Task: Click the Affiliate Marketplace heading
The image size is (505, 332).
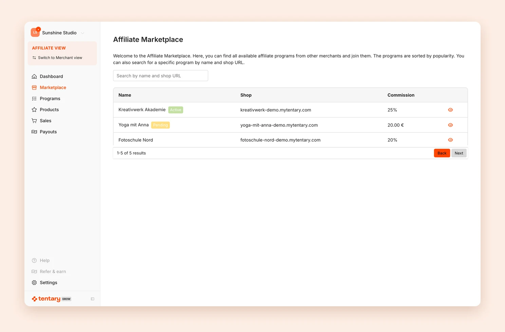Action: pyautogui.click(x=148, y=40)
